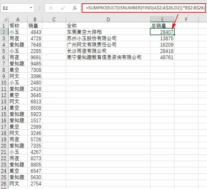Select the column F header

tap(186, 20)
